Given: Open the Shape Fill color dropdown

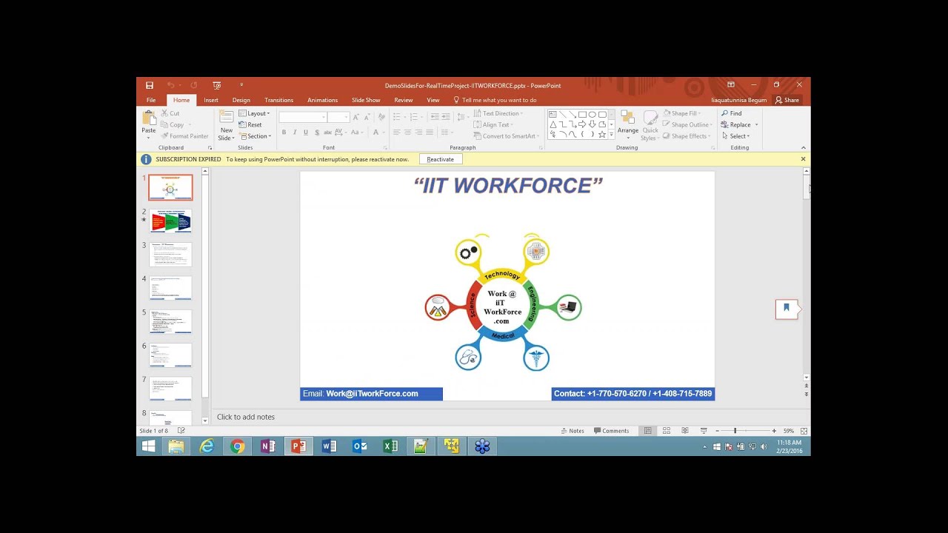Looking at the screenshot, I should (681, 113).
